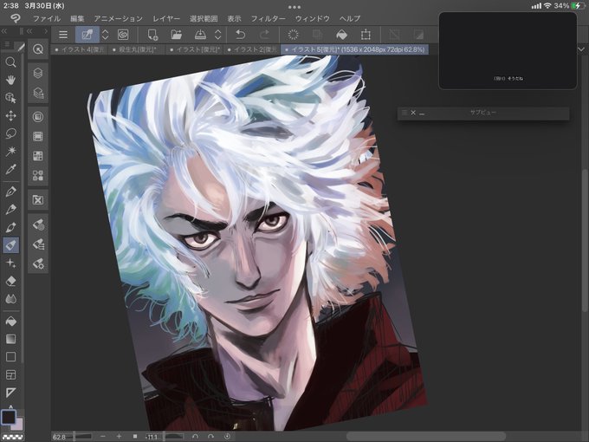Switch to the イラスト2 document tab

252,49
